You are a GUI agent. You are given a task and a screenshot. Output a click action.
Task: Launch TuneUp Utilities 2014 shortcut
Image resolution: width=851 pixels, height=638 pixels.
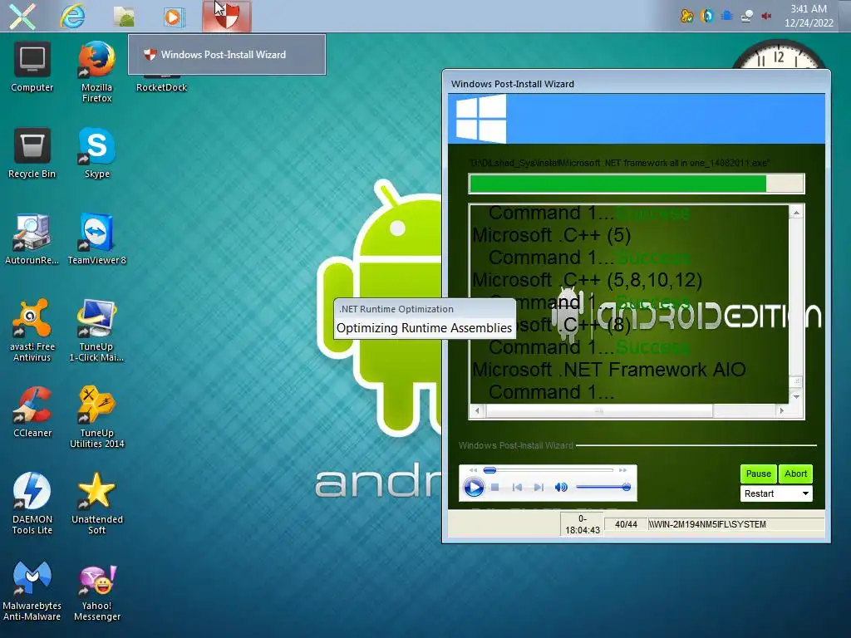[96, 417]
